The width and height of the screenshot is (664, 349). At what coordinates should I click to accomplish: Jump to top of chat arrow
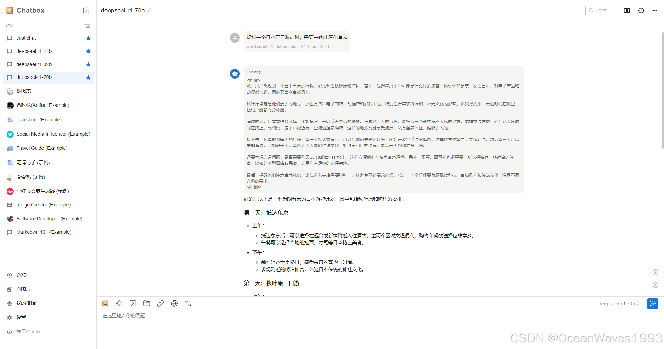(x=655, y=273)
